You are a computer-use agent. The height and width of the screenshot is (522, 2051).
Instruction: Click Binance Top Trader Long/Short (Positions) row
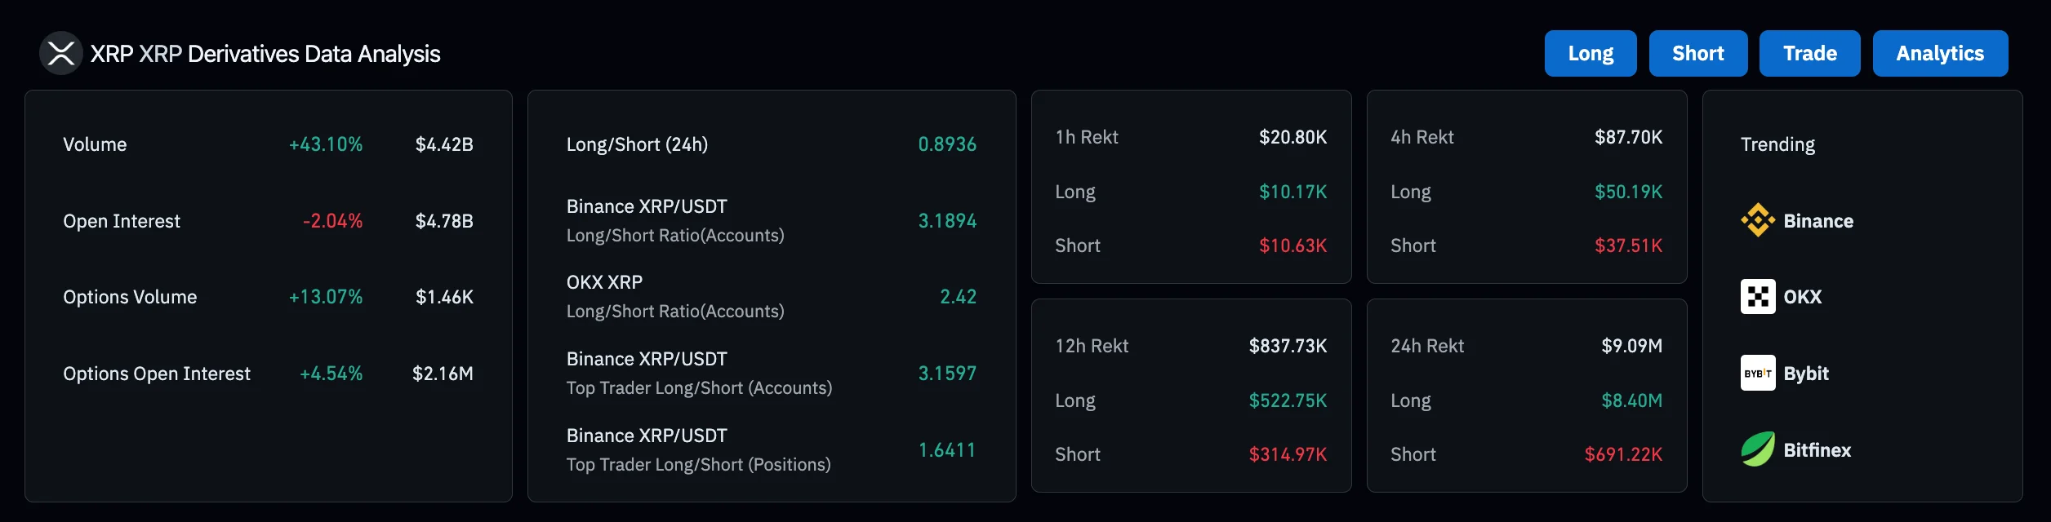click(x=698, y=450)
